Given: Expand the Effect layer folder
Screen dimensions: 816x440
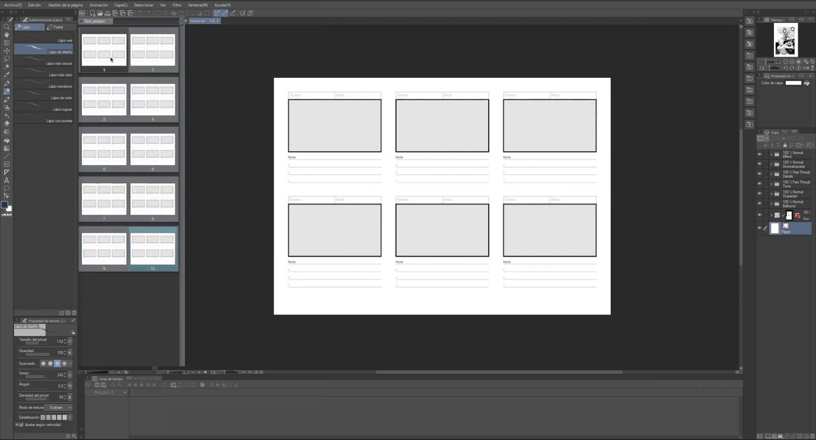Looking at the screenshot, I should [771, 154].
